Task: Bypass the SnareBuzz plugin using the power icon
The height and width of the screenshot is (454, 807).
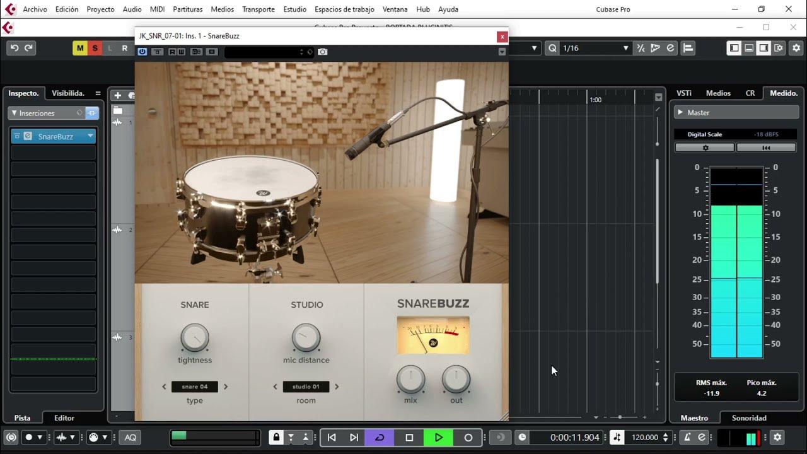Action: click(x=142, y=52)
